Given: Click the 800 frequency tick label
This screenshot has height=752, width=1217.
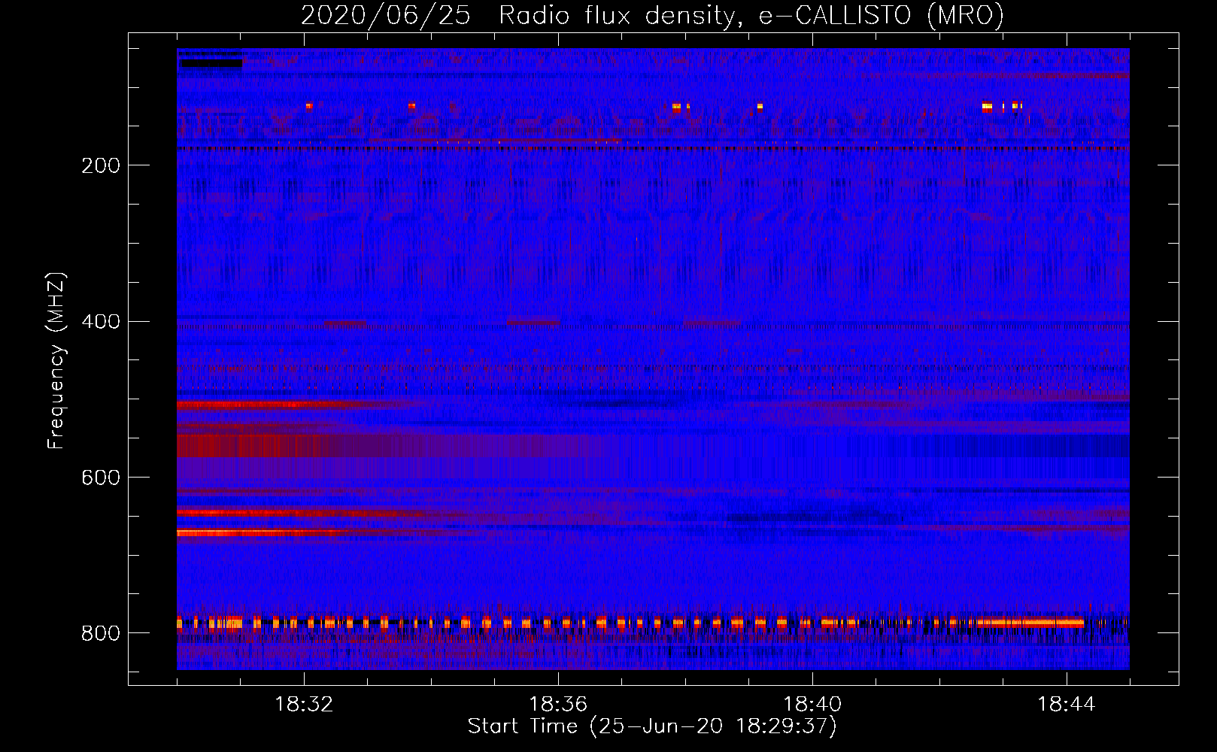Looking at the screenshot, I should pos(101,634).
